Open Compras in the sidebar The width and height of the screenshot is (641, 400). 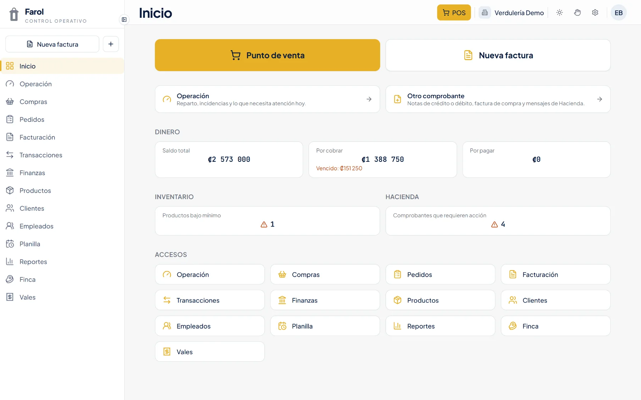coord(62,102)
